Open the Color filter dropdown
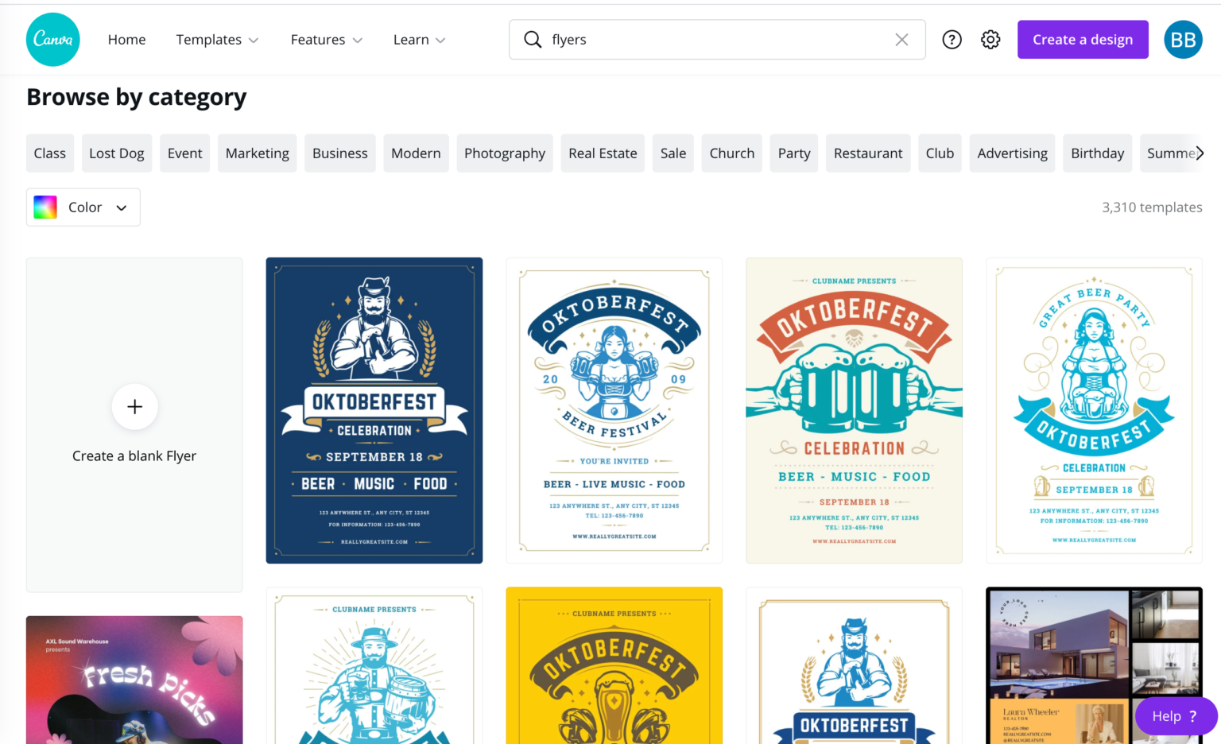1221x744 pixels. coord(83,207)
